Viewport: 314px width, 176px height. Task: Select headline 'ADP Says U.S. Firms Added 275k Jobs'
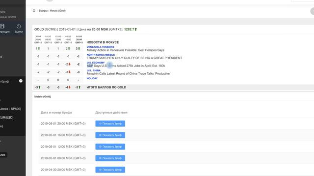[x=126, y=66]
